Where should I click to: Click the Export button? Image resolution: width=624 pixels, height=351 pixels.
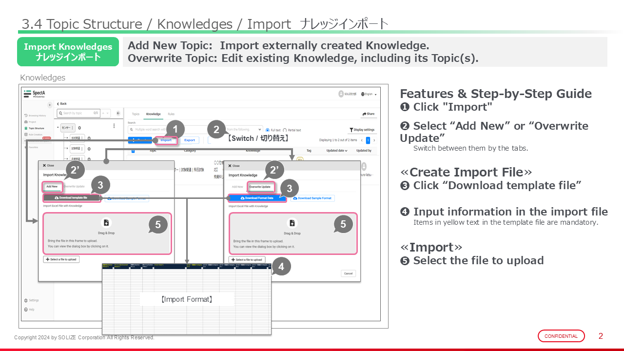click(189, 140)
